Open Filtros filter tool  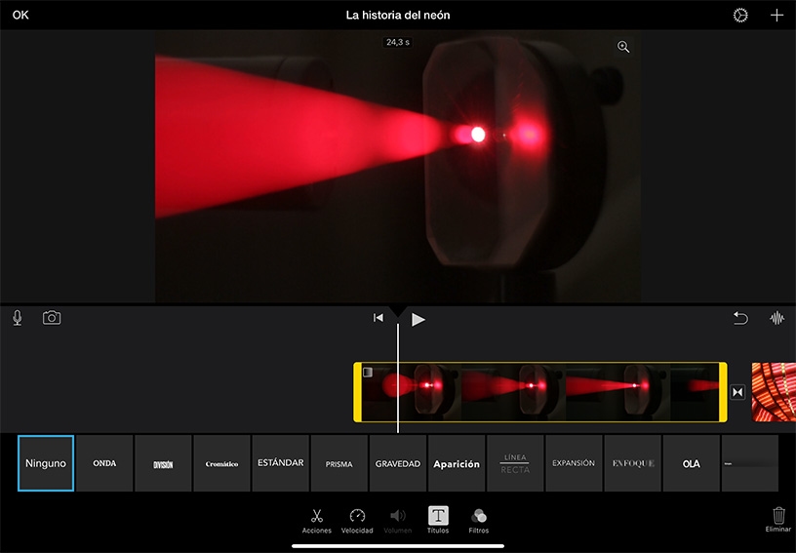(x=479, y=521)
